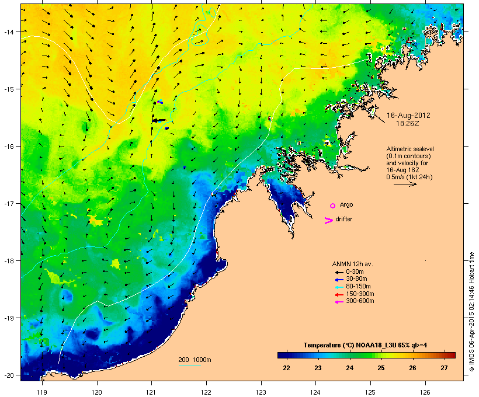
Task: Click the red 150-300m legend arrow
Action: pyautogui.click(x=339, y=295)
